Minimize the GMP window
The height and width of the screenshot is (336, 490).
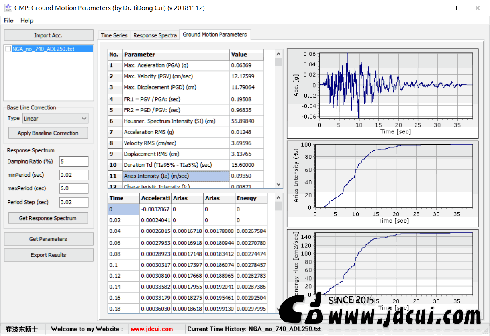pyautogui.click(x=431, y=8)
